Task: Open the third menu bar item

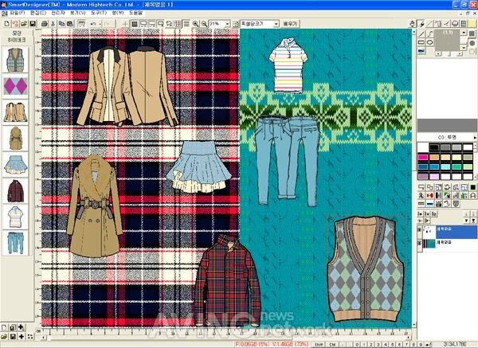Action: 58,13
